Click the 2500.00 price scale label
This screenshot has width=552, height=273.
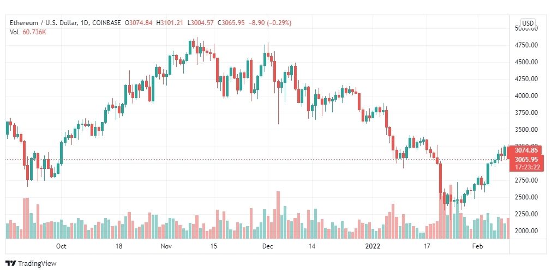[x=526, y=197]
